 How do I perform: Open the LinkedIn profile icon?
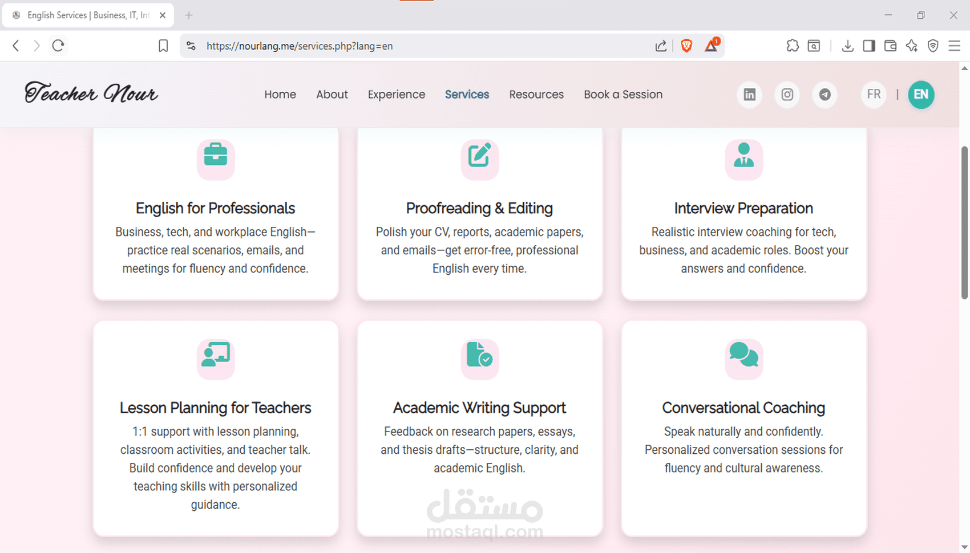[x=749, y=95]
